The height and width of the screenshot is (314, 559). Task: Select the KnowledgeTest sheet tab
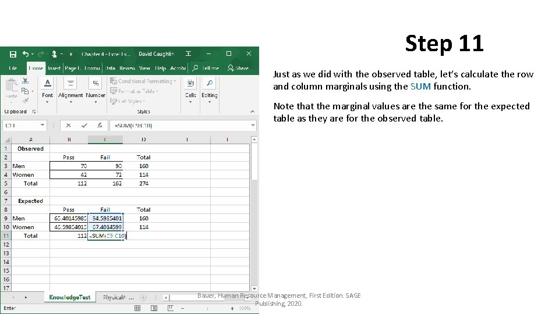pyautogui.click(x=70, y=297)
